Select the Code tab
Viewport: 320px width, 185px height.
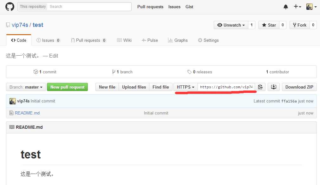[19, 40]
